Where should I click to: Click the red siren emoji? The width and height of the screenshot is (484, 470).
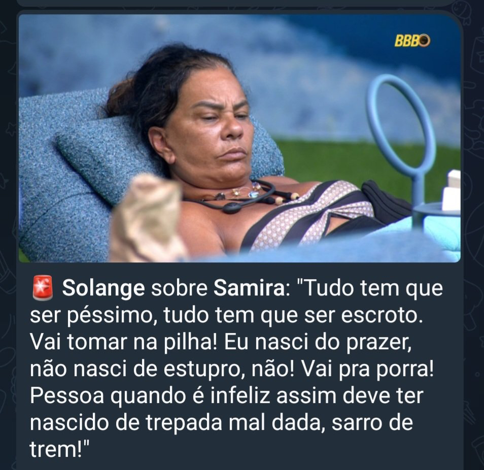[43, 288]
